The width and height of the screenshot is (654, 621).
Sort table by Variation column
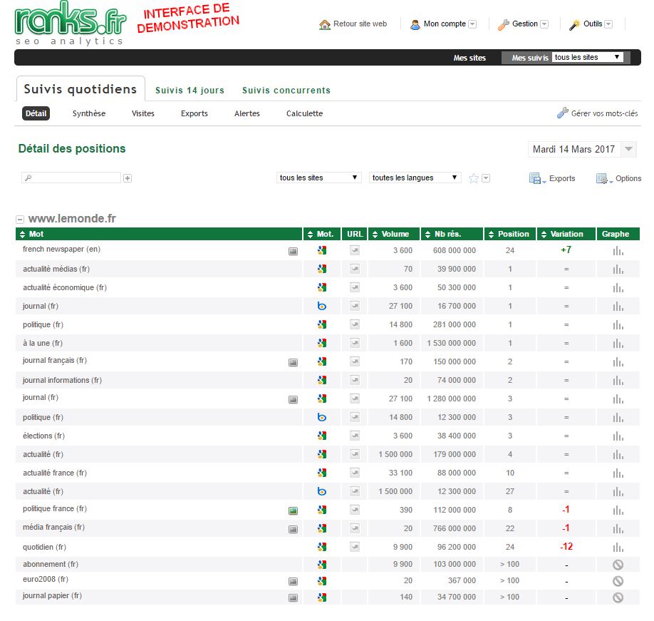click(x=566, y=234)
